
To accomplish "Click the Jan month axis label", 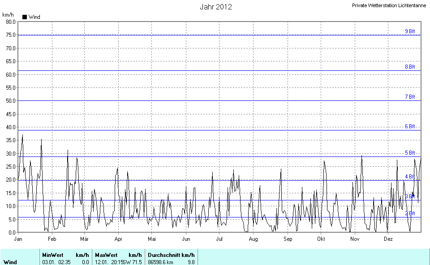I will click(x=18, y=239).
